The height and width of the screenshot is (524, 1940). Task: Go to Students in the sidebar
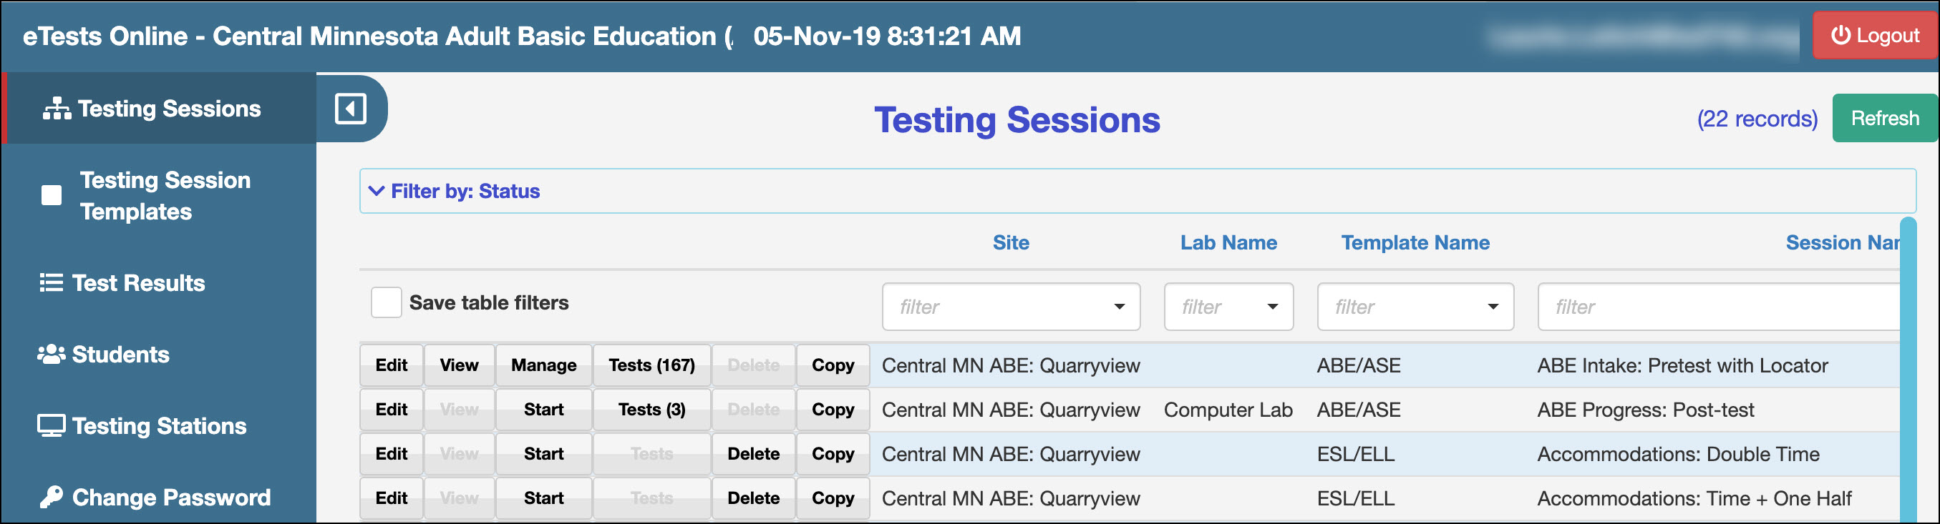click(120, 354)
